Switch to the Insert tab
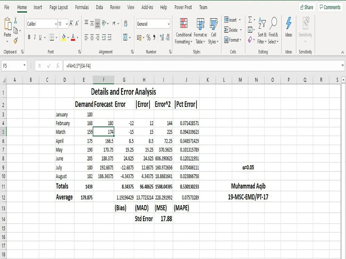Viewport: 346px width, 259px height. 38,7
